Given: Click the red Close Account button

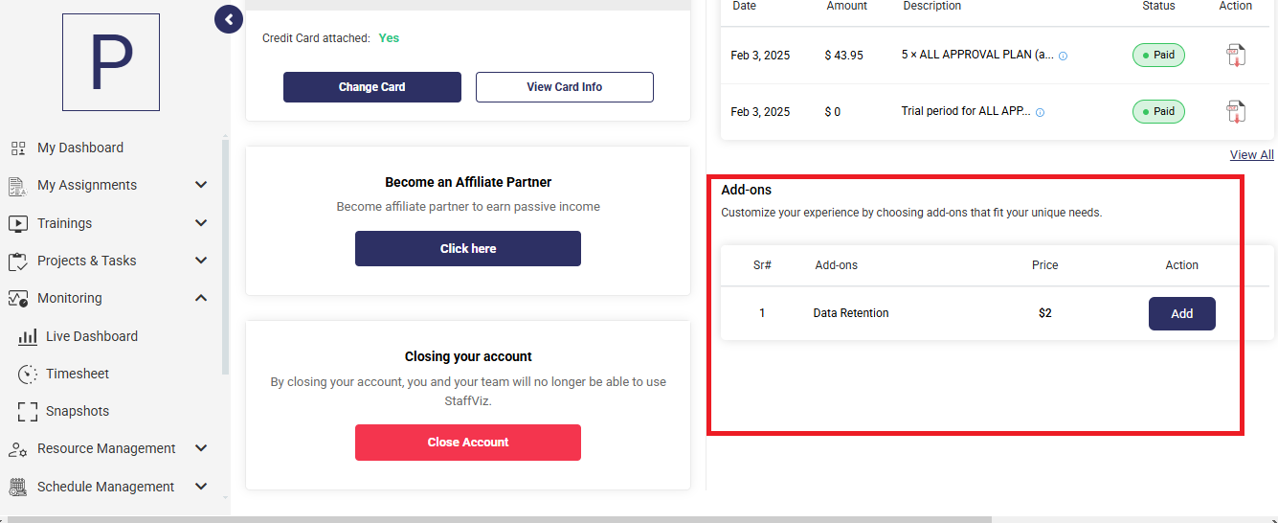Looking at the screenshot, I should (468, 443).
